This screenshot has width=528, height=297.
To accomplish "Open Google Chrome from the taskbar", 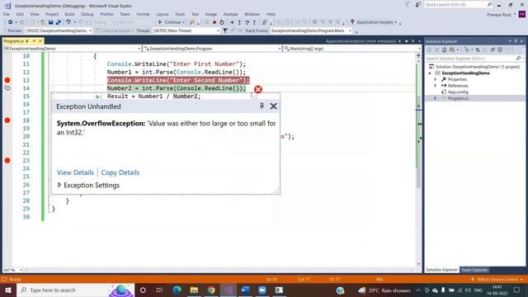I will click(x=211, y=290).
